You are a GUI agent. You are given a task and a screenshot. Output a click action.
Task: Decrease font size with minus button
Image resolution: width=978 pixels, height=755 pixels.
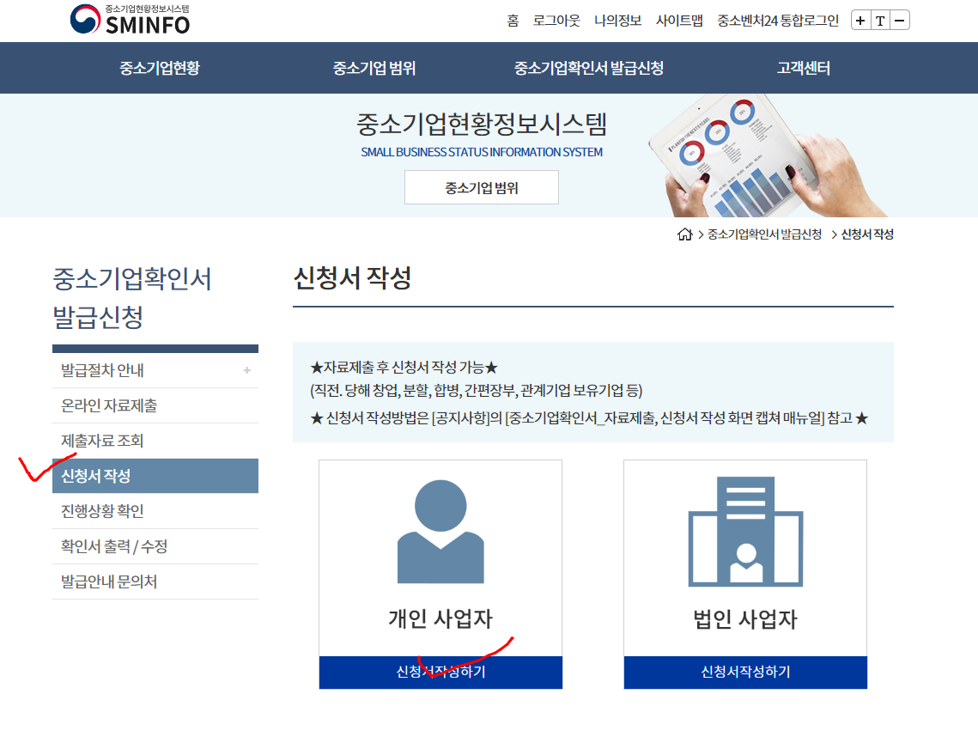coord(899,21)
